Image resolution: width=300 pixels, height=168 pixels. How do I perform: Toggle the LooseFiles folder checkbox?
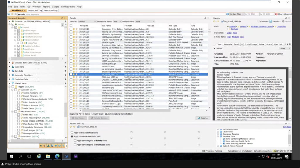[x=21, y=43]
